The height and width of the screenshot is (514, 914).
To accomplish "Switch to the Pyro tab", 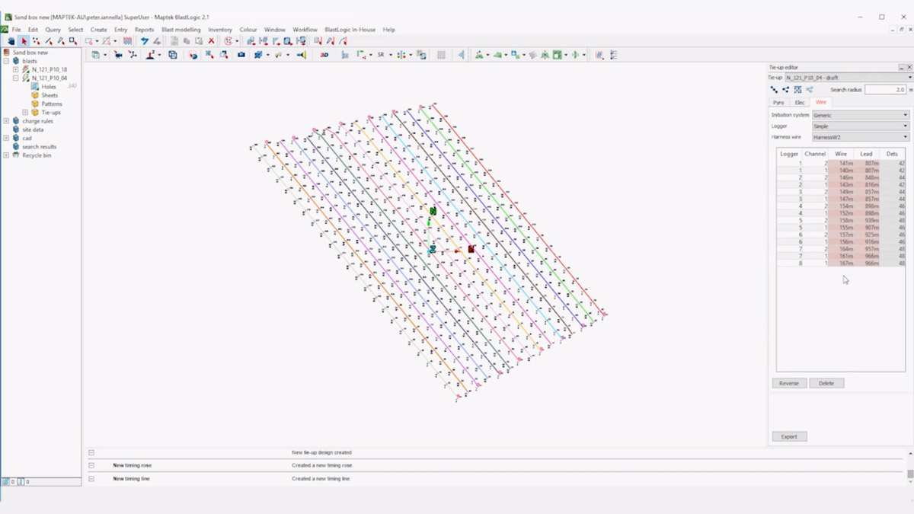I will click(778, 102).
